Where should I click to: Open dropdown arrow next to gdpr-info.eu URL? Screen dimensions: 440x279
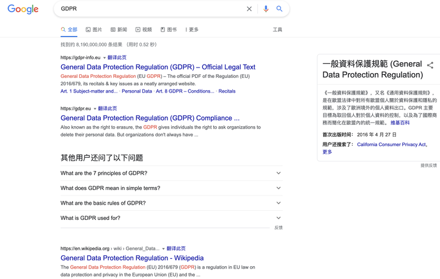point(105,58)
